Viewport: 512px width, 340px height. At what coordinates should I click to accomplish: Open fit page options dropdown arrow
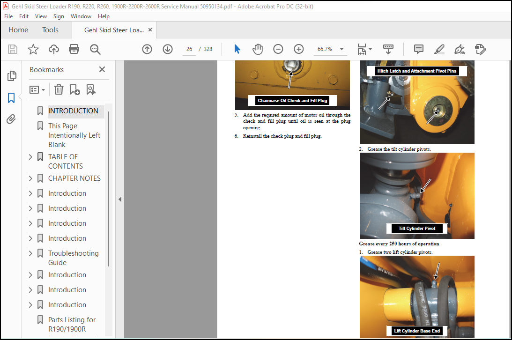[x=370, y=49]
